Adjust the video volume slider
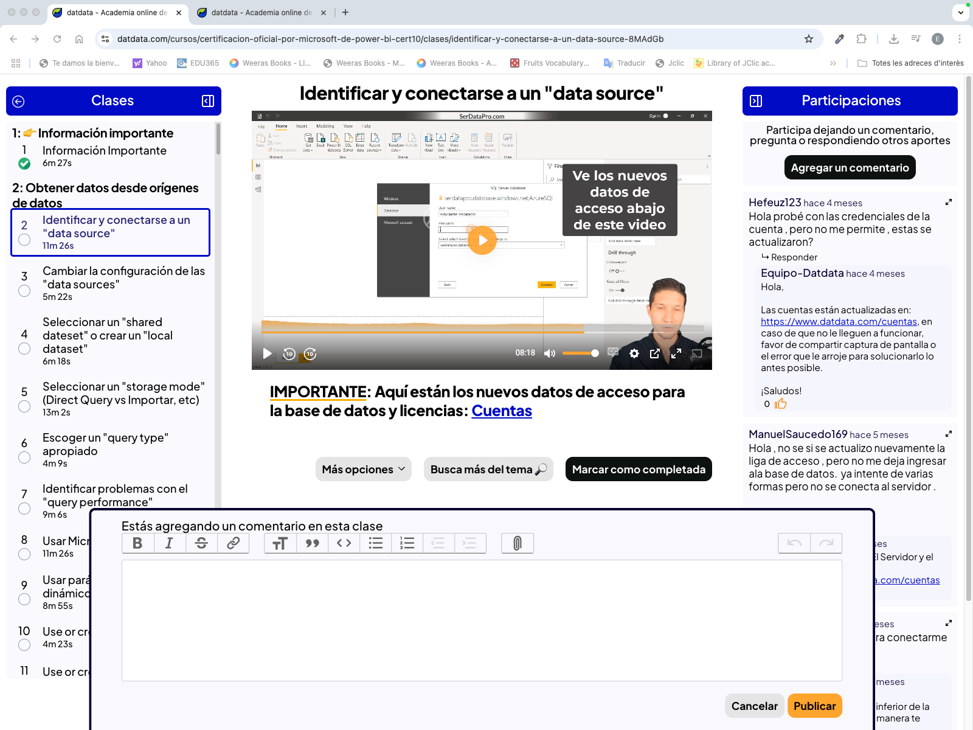The image size is (973, 730). tap(581, 353)
